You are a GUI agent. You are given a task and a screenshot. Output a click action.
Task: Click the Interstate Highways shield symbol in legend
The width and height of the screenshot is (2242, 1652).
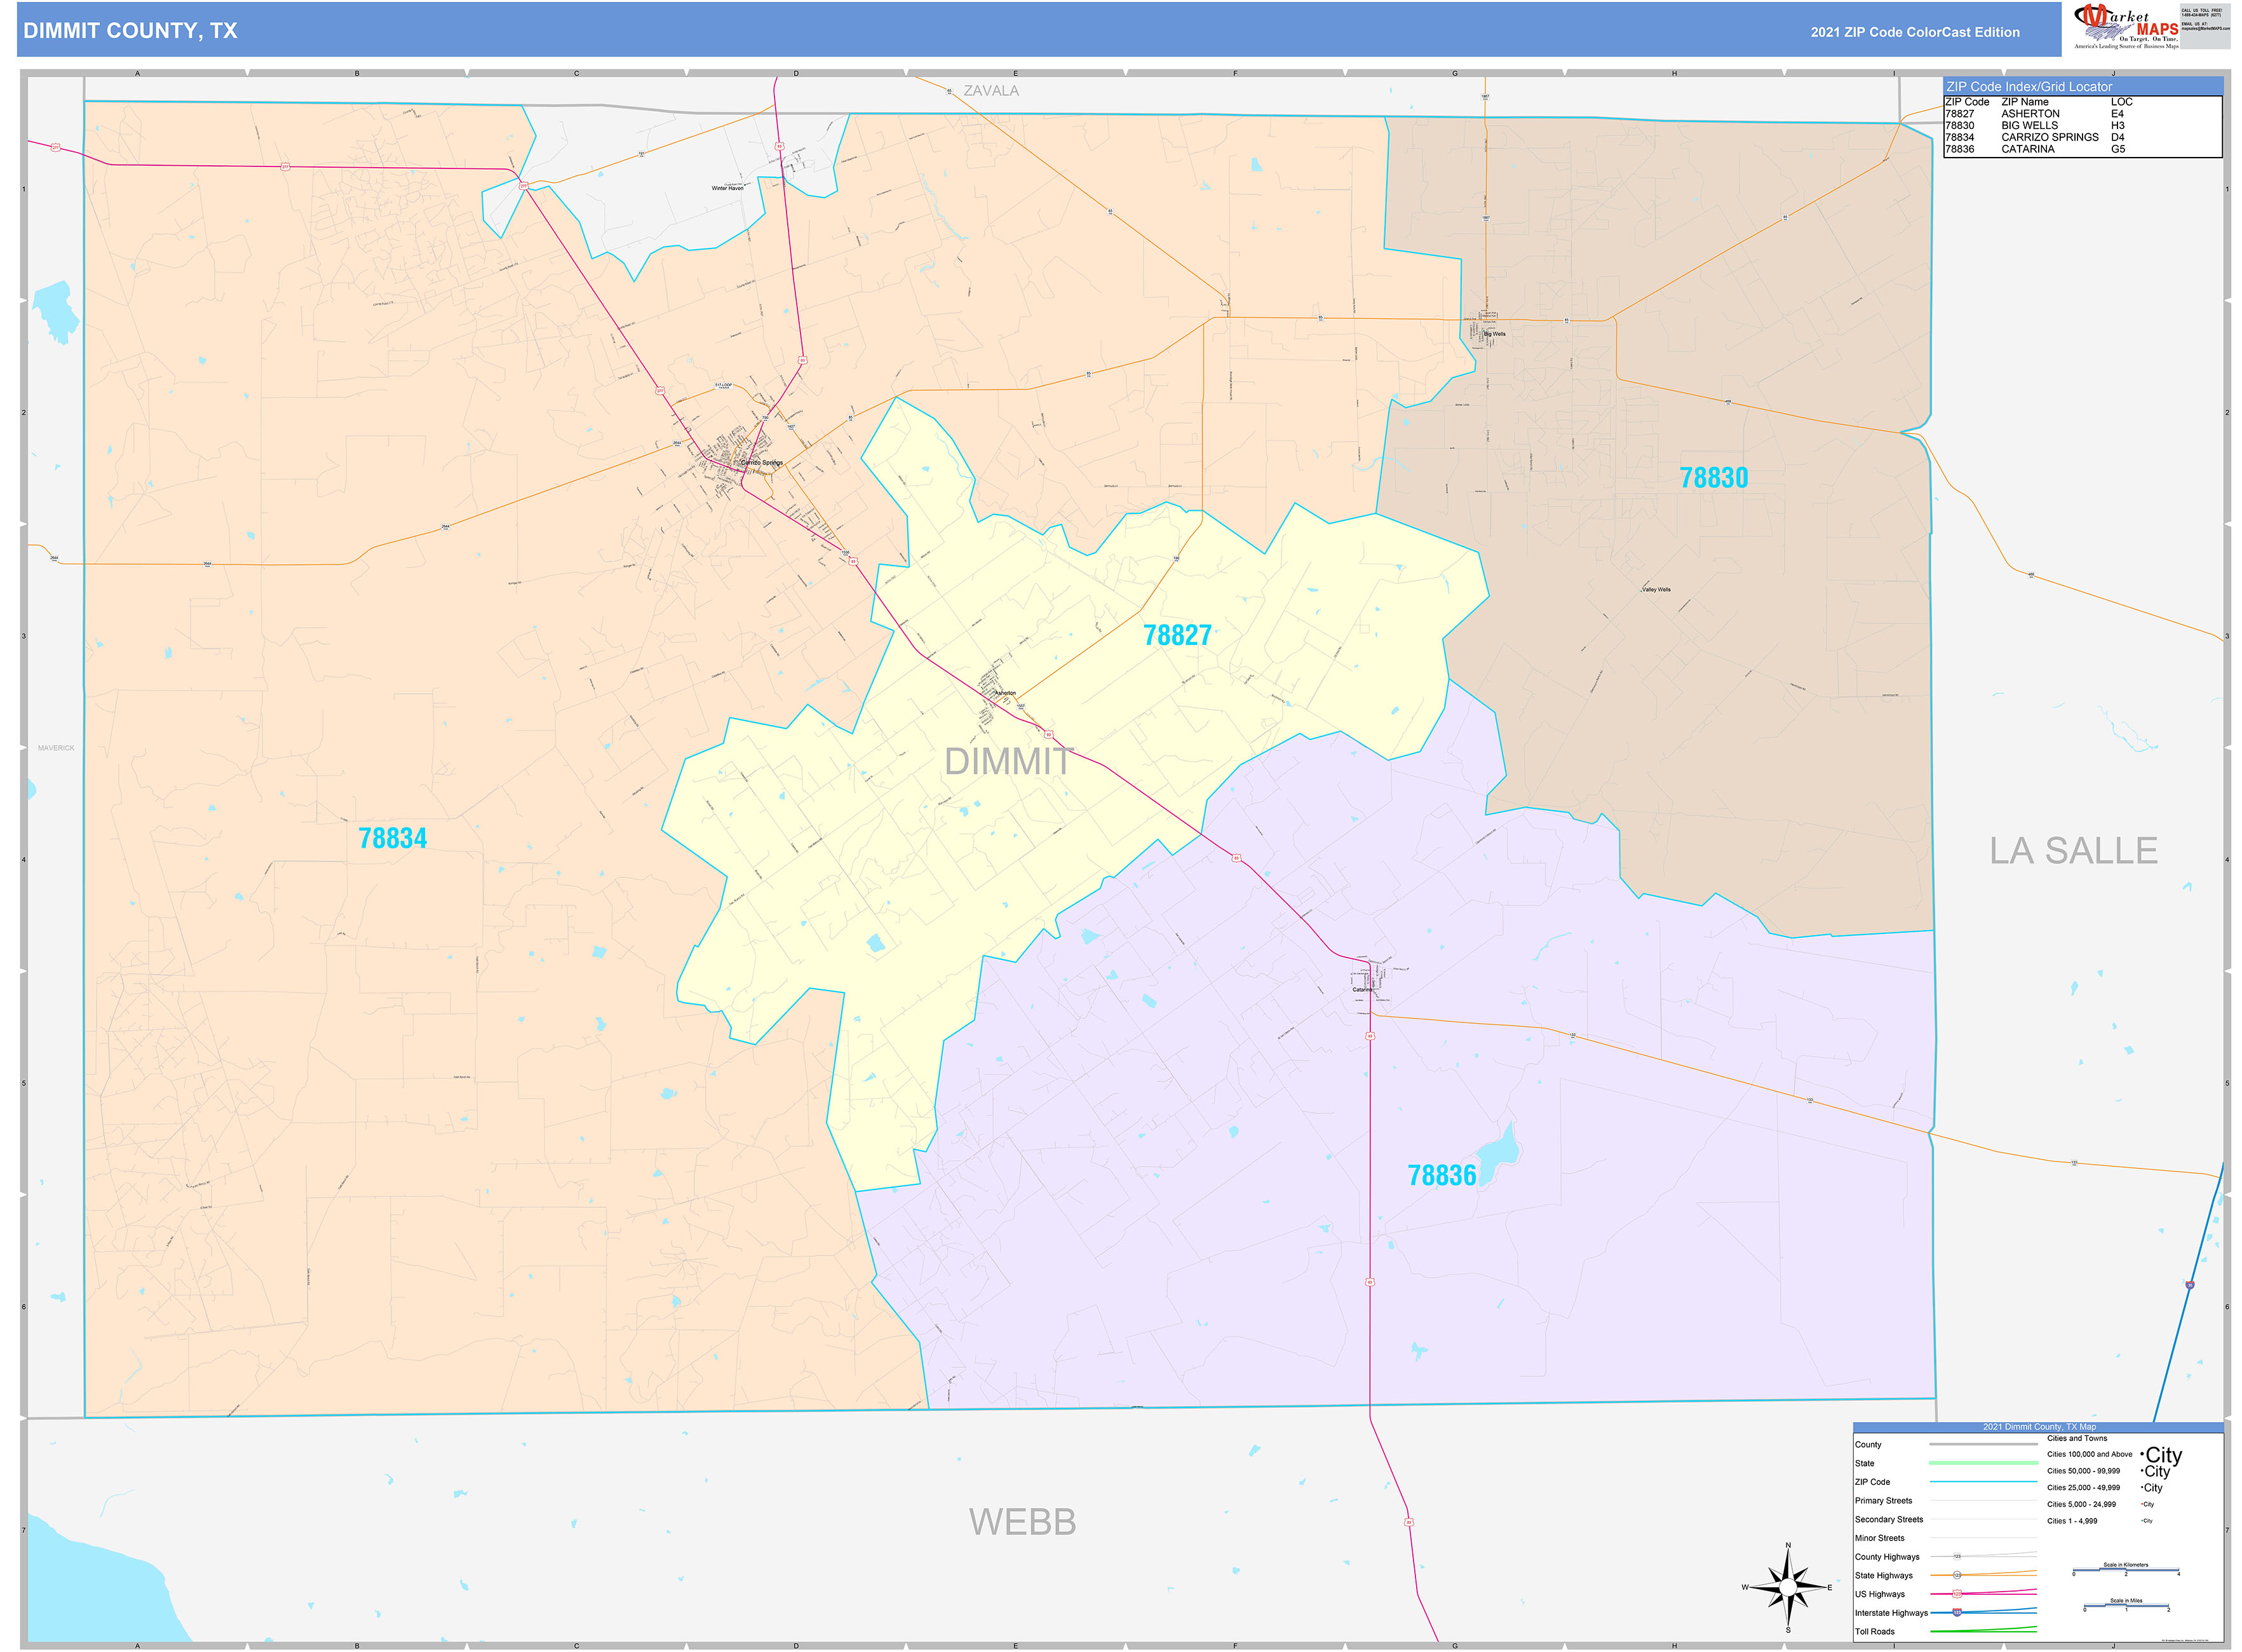[1958, 1612]
